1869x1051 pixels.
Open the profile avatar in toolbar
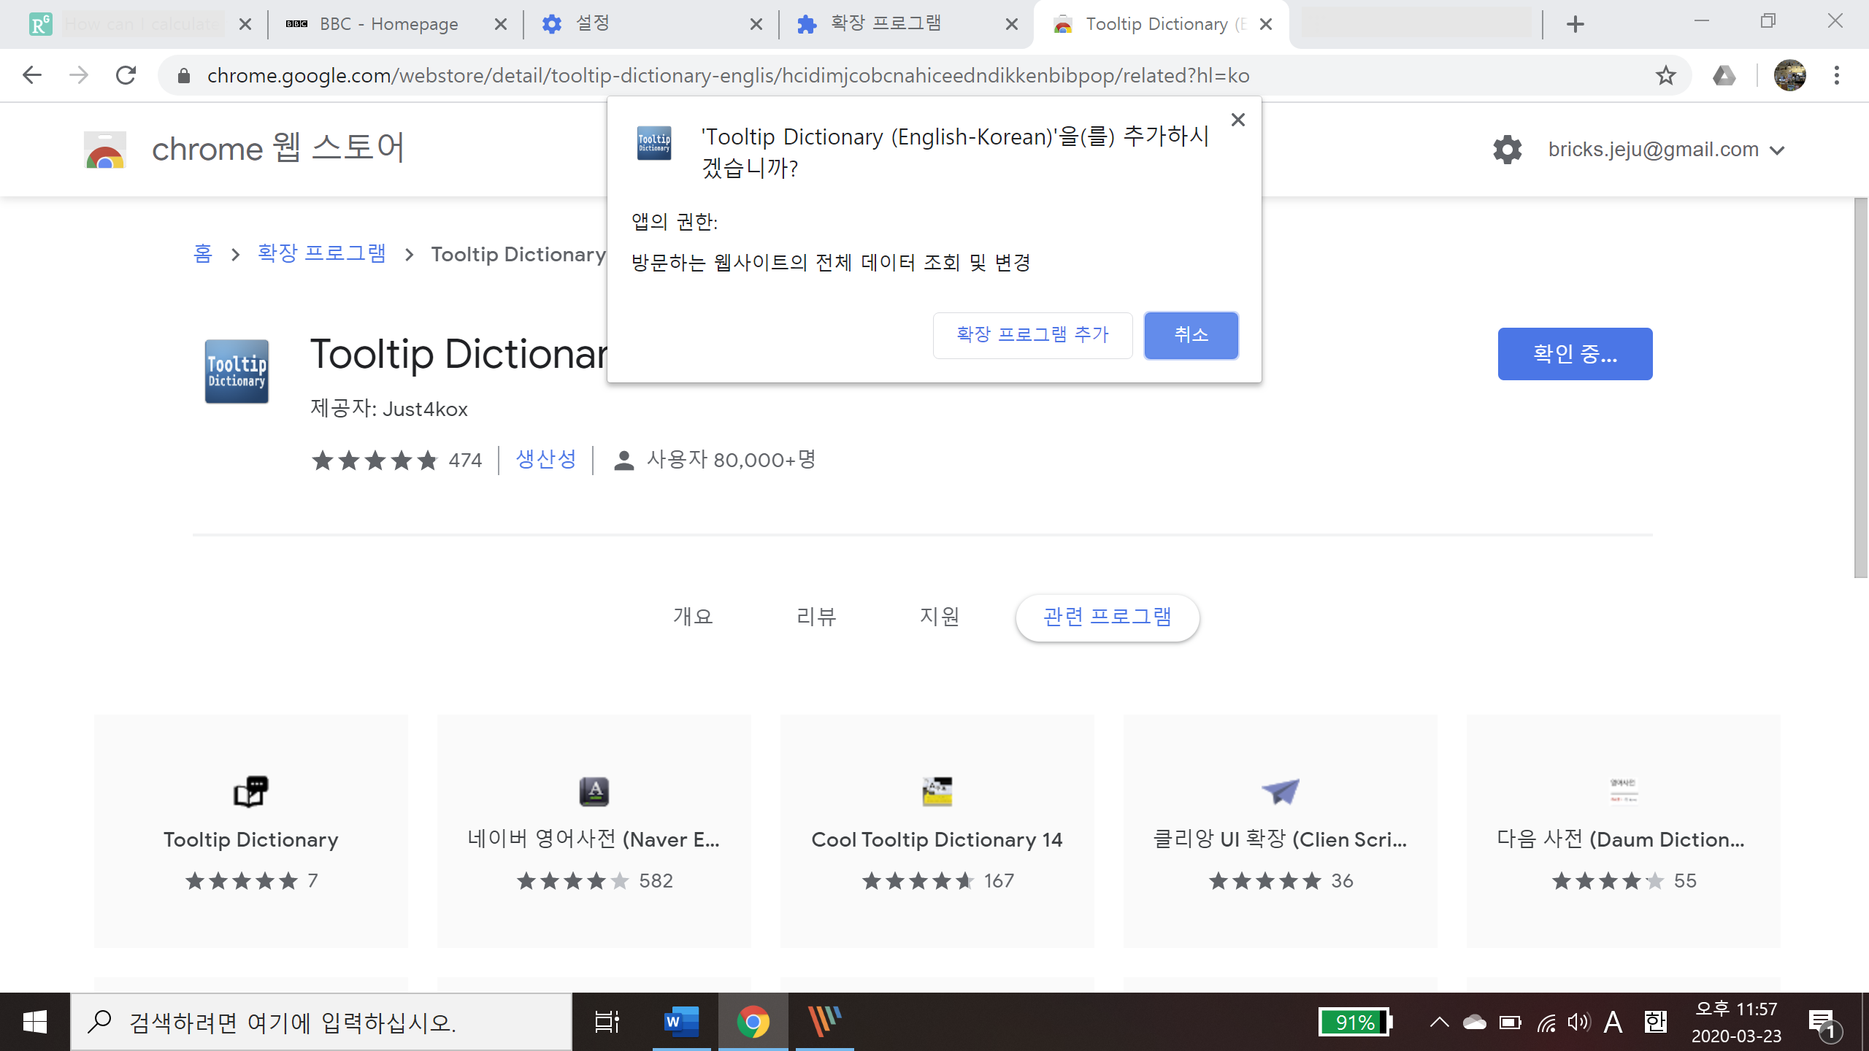point(1789,75)
